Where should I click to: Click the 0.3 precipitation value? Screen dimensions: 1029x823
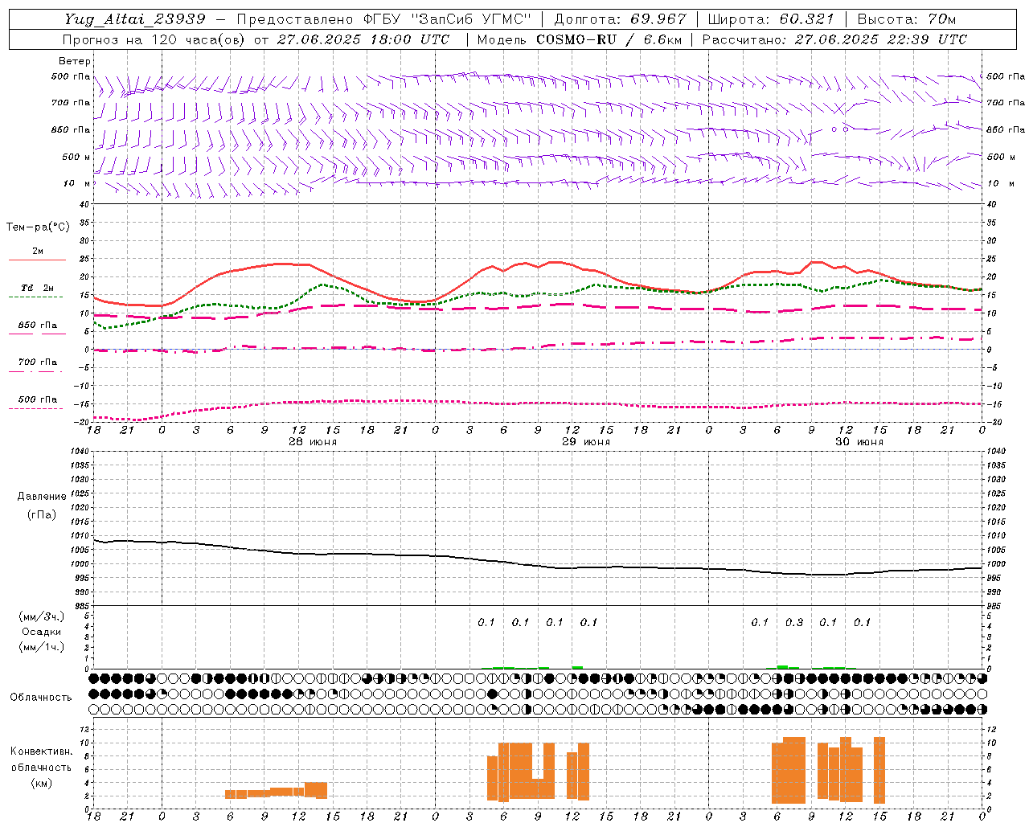794,623
